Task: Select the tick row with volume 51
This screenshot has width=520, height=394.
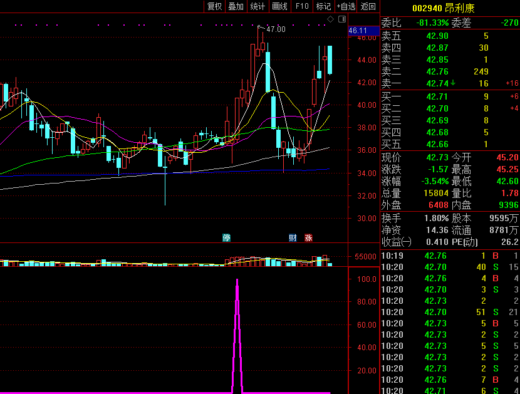Action: [x=450, y=312]
